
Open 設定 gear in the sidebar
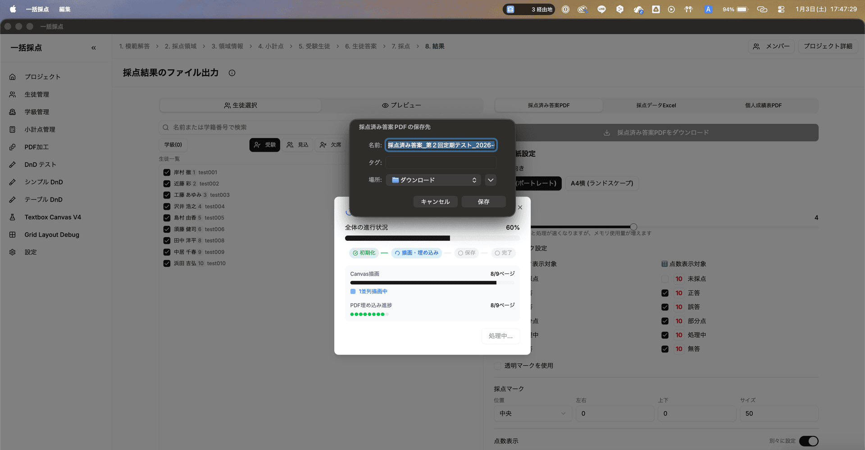point(31,252)
